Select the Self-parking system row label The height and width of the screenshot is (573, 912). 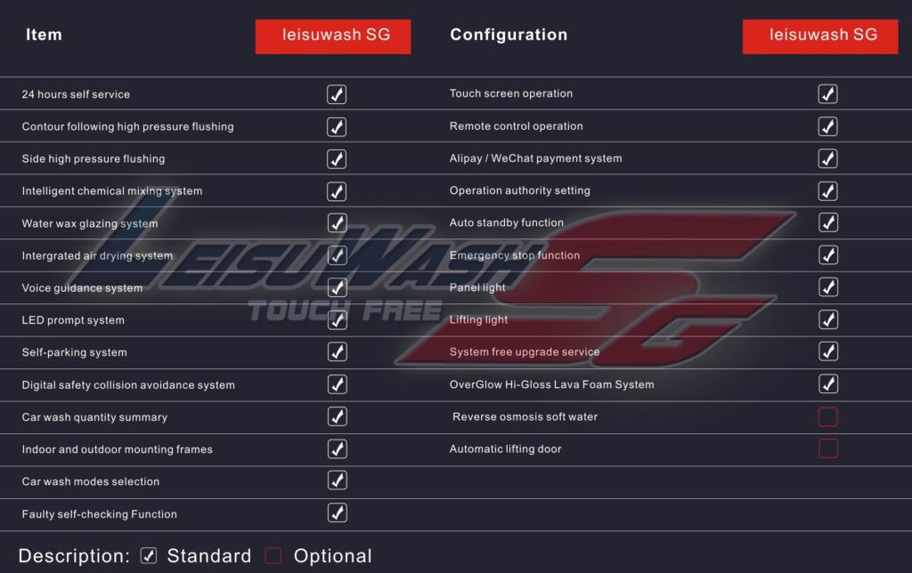point(75,352)
